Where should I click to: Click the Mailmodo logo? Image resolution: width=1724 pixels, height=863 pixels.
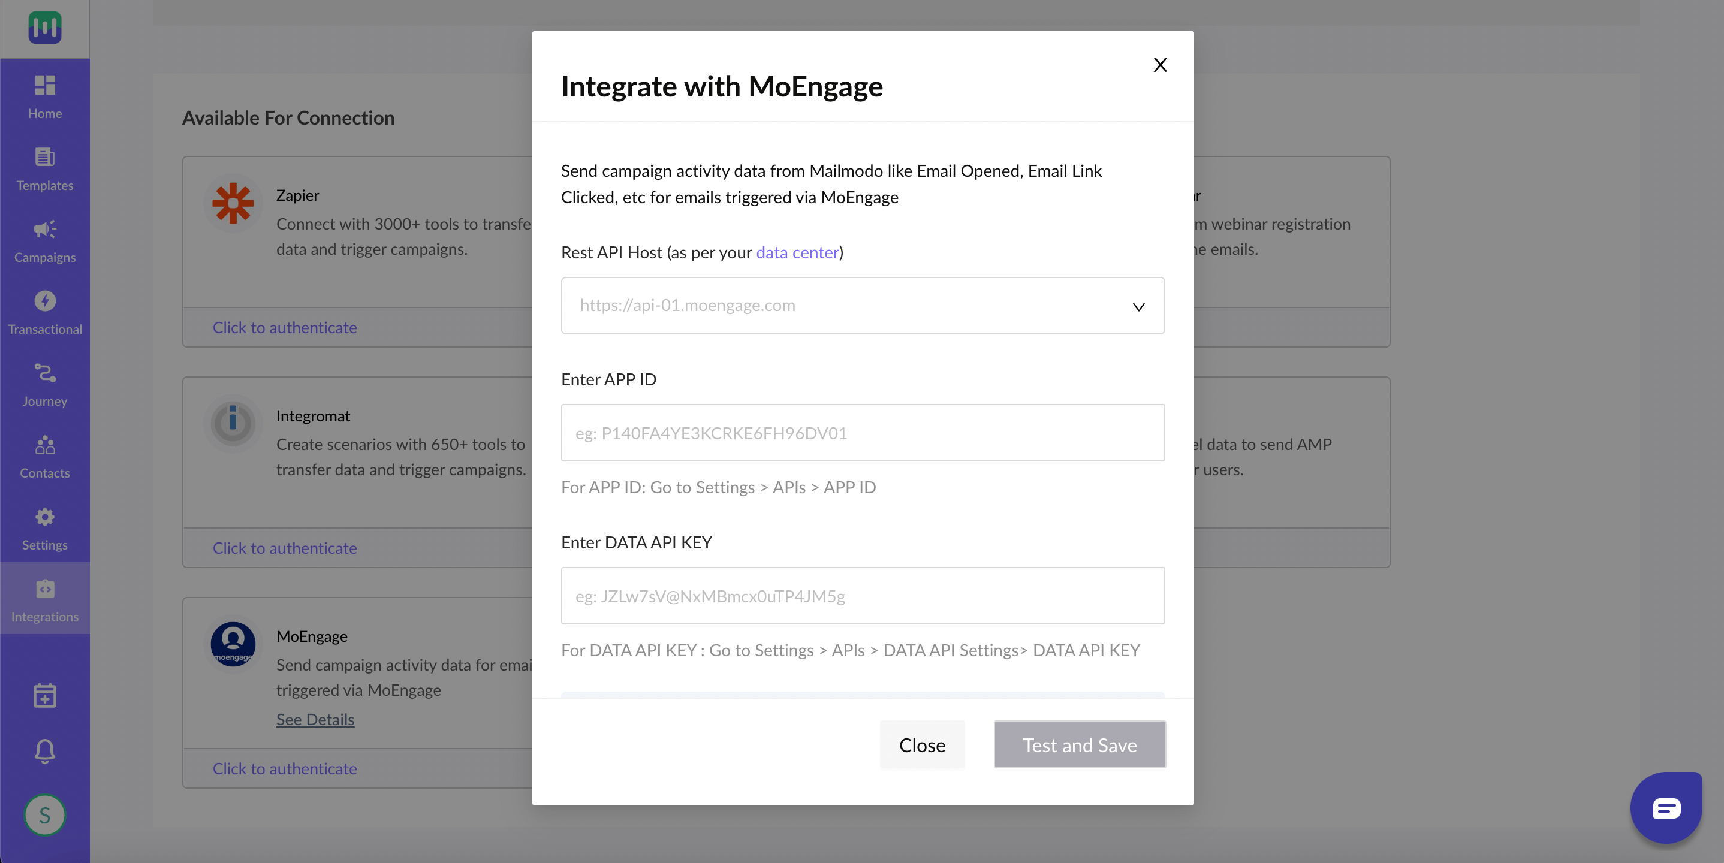tap(45, 28)
